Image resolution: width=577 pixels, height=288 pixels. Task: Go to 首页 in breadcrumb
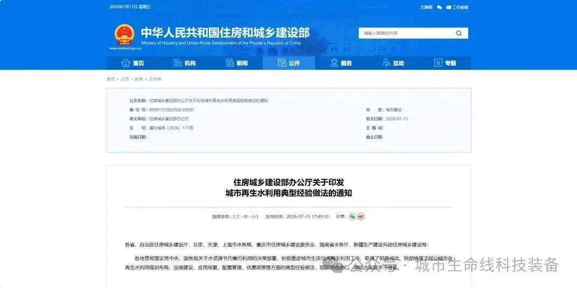(x=111, y=79)
